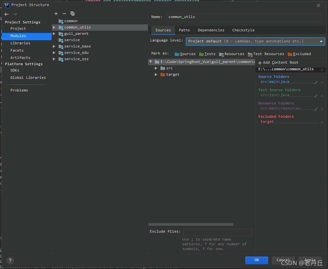Select the service_base module
The image size is (328, 269).
pos(100,46)
